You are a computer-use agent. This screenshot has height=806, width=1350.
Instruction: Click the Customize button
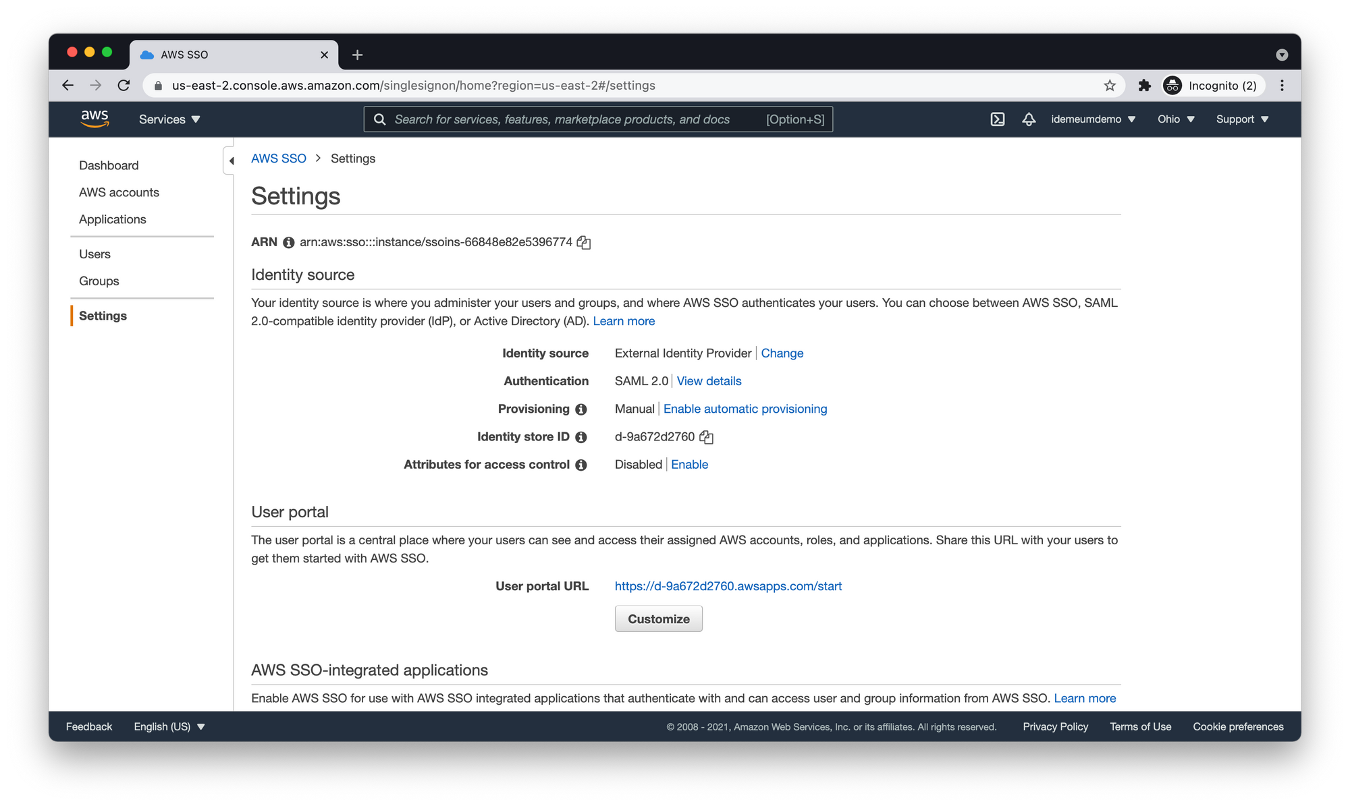tap(659, 619)
